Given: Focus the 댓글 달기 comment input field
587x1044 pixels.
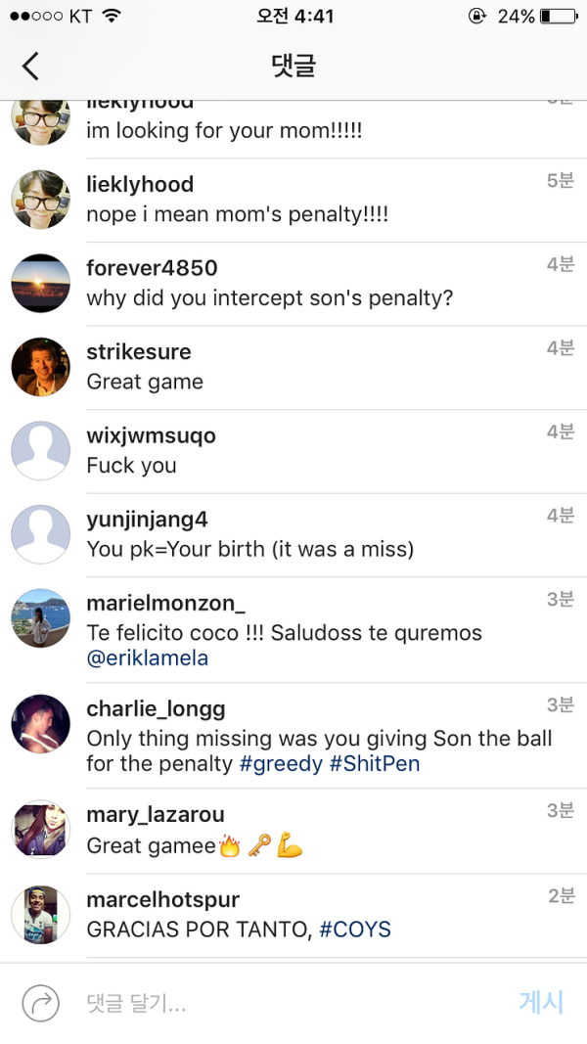Looking at the screenshot, I should click(x=284, y=1003).
